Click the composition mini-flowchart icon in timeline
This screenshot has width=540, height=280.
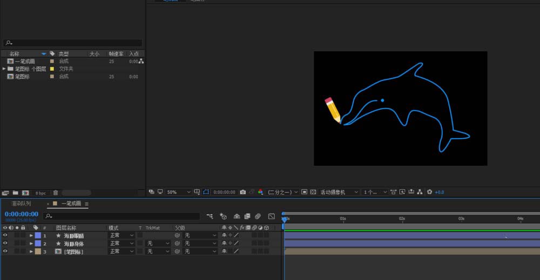point(210,216)
